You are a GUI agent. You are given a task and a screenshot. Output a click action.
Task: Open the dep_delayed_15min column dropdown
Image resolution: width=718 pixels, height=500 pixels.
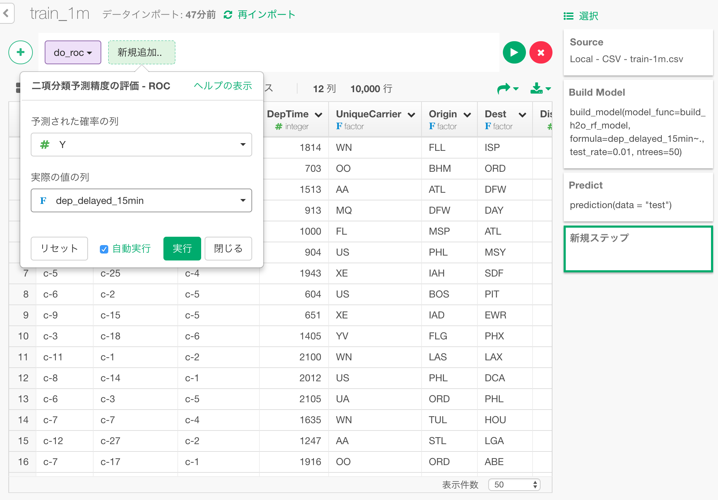tap(141, 200)
